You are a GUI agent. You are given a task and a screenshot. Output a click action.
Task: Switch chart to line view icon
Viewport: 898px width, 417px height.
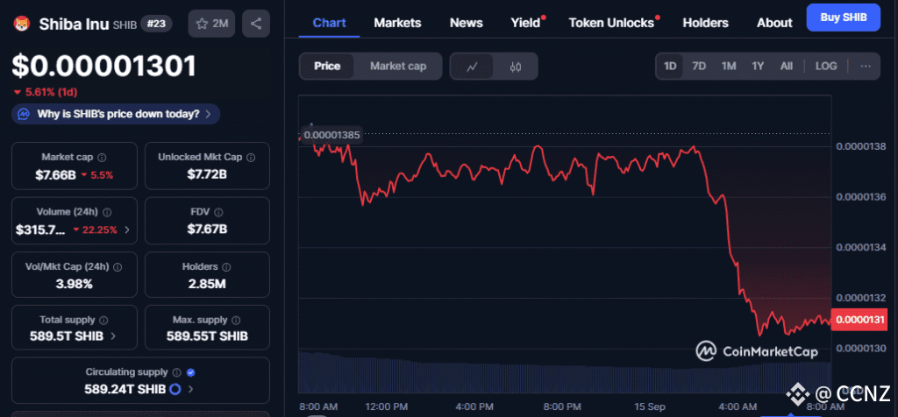coord(472,67)
